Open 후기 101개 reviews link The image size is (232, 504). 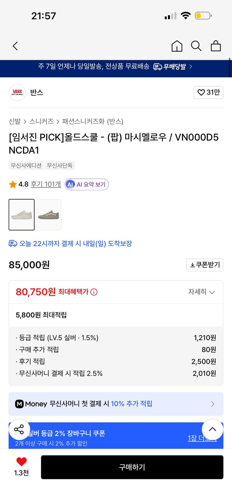(x=45, y=184)
